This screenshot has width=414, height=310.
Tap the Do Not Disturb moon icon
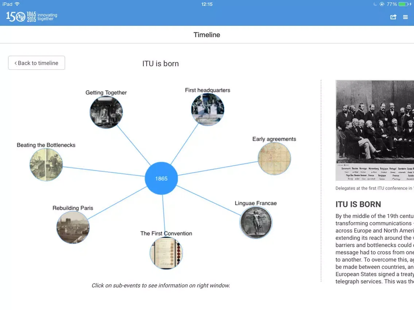coord(375,4)
